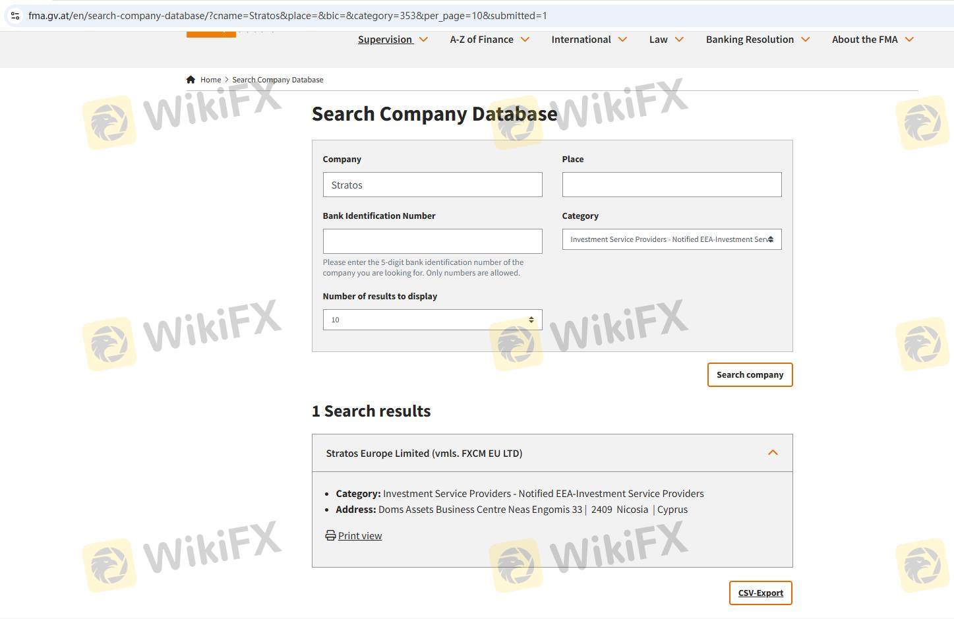This screenshot has width=954, height=619.
Task: Open the Category dropdown selector
Action: click(671, 239)
